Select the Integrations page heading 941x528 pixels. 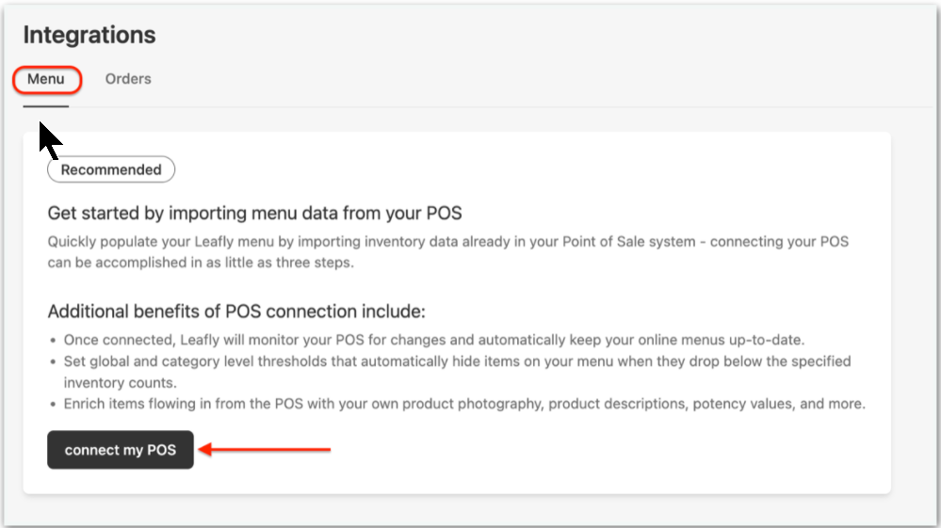(x=89, y=36)
